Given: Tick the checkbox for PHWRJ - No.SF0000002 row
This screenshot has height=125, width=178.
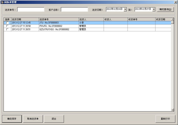Looking at the screenshot, I should 7,26.
